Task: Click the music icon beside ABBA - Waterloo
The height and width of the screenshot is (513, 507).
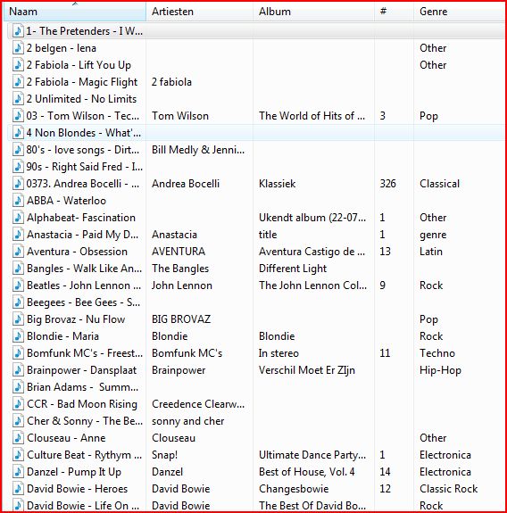Action: pos(18,201)
